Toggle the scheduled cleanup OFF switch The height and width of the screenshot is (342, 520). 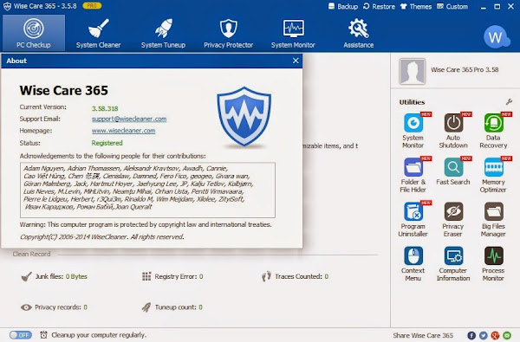pos(21,335)
